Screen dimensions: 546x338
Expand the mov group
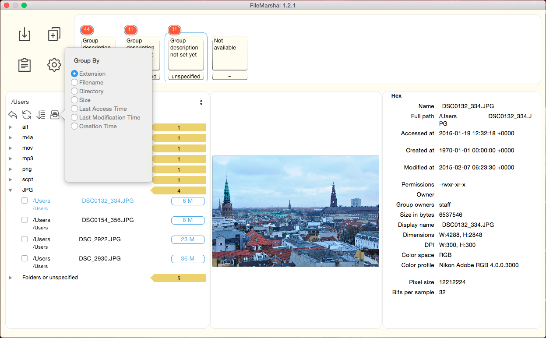click(x=11, y=148)
